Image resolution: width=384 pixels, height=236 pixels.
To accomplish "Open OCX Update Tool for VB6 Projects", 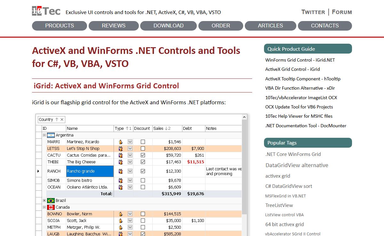I will point(299,107).
